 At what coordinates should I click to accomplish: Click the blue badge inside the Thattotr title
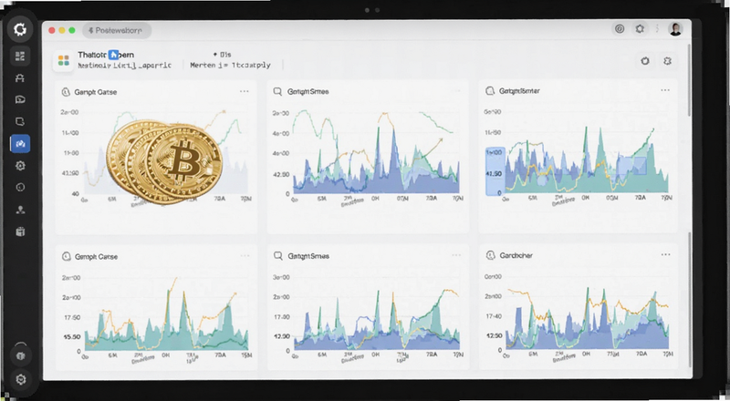point(113,55)
